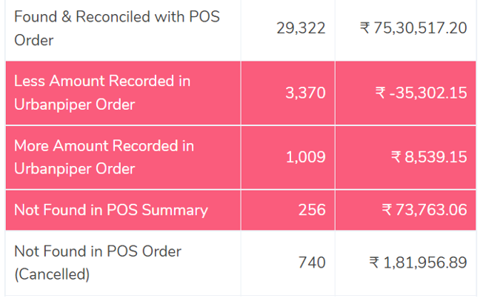
Task: Open the 'Less Amount Recorded in Urbanpiper Order' row
Action: pyautogui.click(x=241, y=93)
